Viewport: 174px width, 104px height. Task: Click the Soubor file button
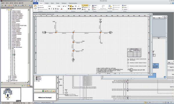tap(35, 3)
